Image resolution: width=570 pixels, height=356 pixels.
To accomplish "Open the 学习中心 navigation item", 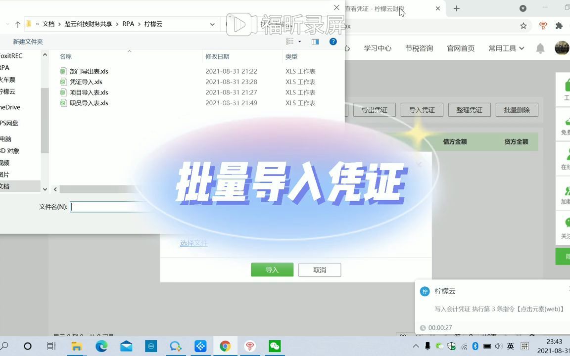I will 378,48.
